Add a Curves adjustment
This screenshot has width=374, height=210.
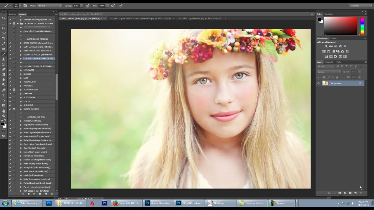335,46
